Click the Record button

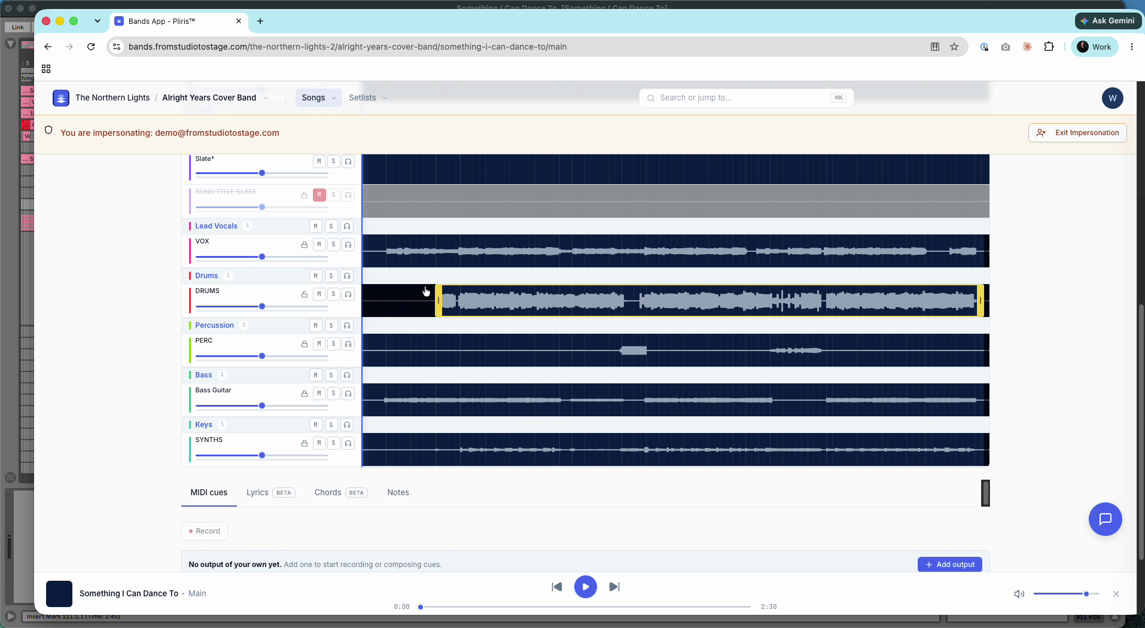point(205,531)
